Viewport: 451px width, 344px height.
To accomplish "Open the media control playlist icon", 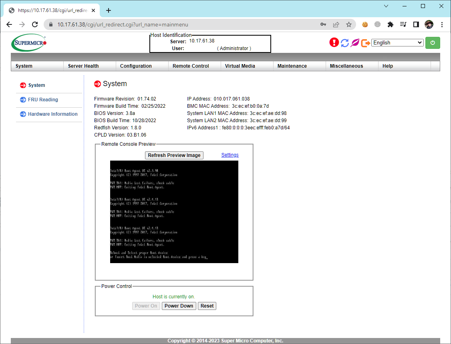I will pos(403,24).
